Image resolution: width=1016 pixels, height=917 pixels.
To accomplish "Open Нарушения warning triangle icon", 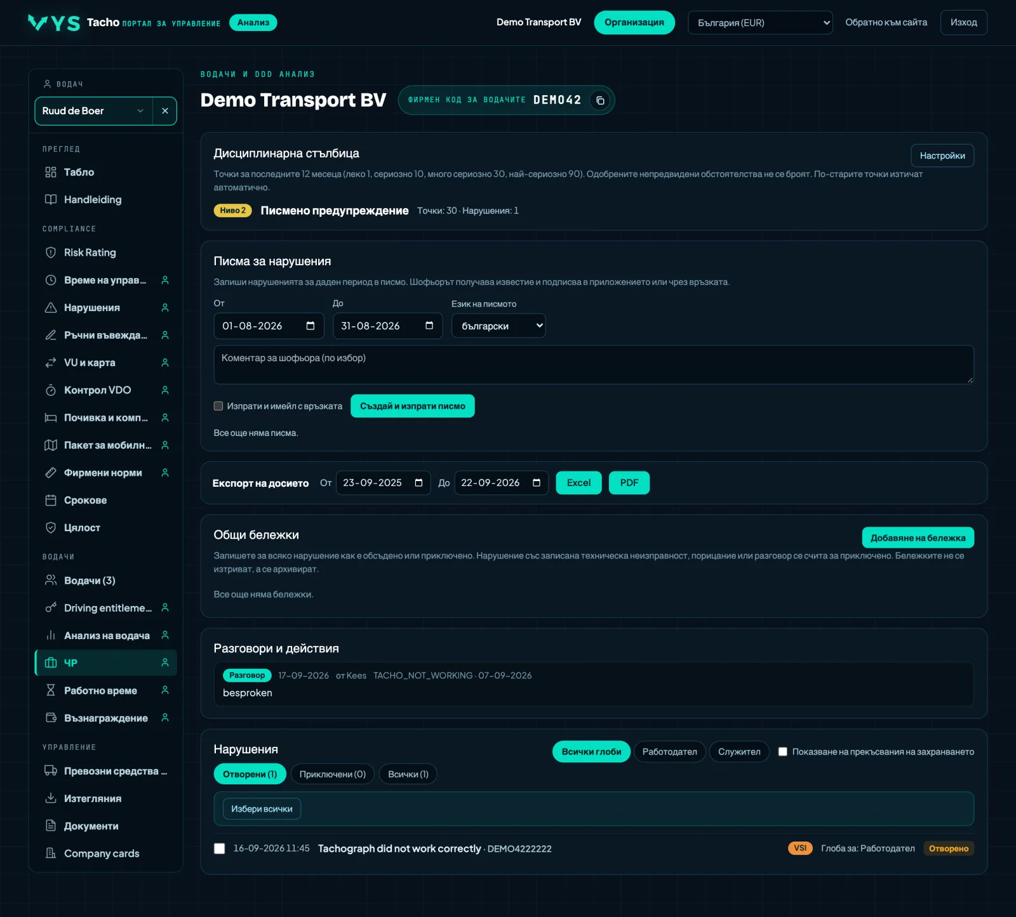I will pyautogui.click(x=51, y=308).
